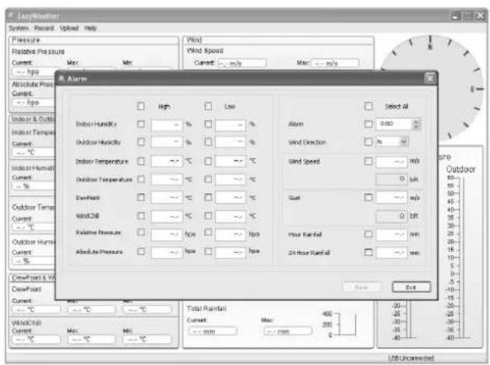
Task: Enable Indoor Humidity low alarm checkbox
Action: [208, 124]
